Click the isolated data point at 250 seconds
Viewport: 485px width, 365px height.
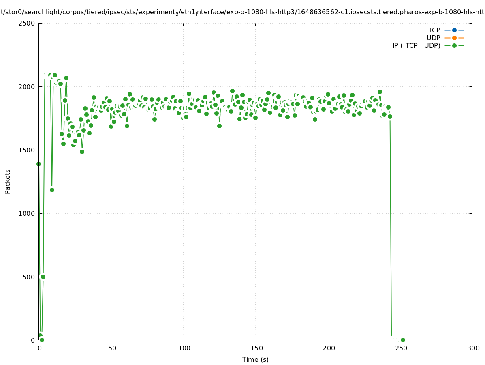403,340
